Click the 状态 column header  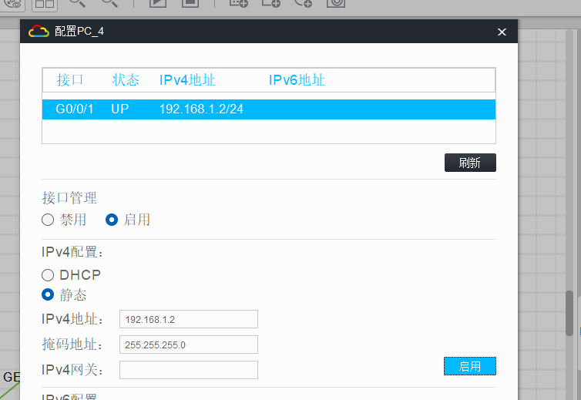[126, 80]
